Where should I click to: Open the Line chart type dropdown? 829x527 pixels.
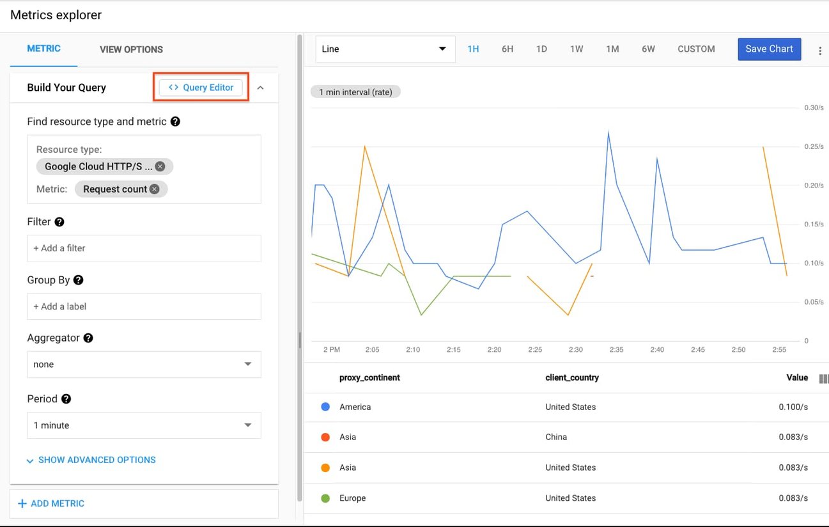[384, 49]
